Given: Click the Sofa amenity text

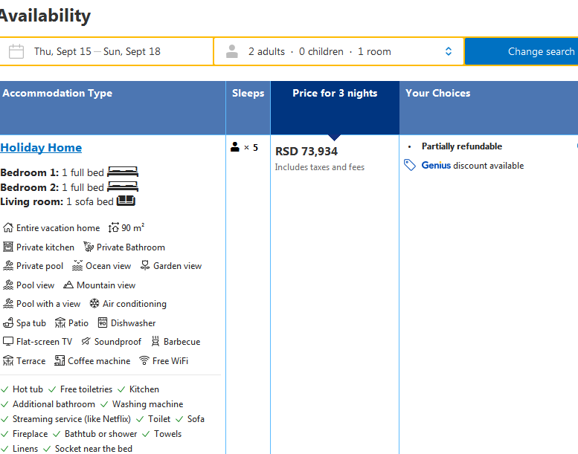Looking at the screenshot, I should [196, 419].
